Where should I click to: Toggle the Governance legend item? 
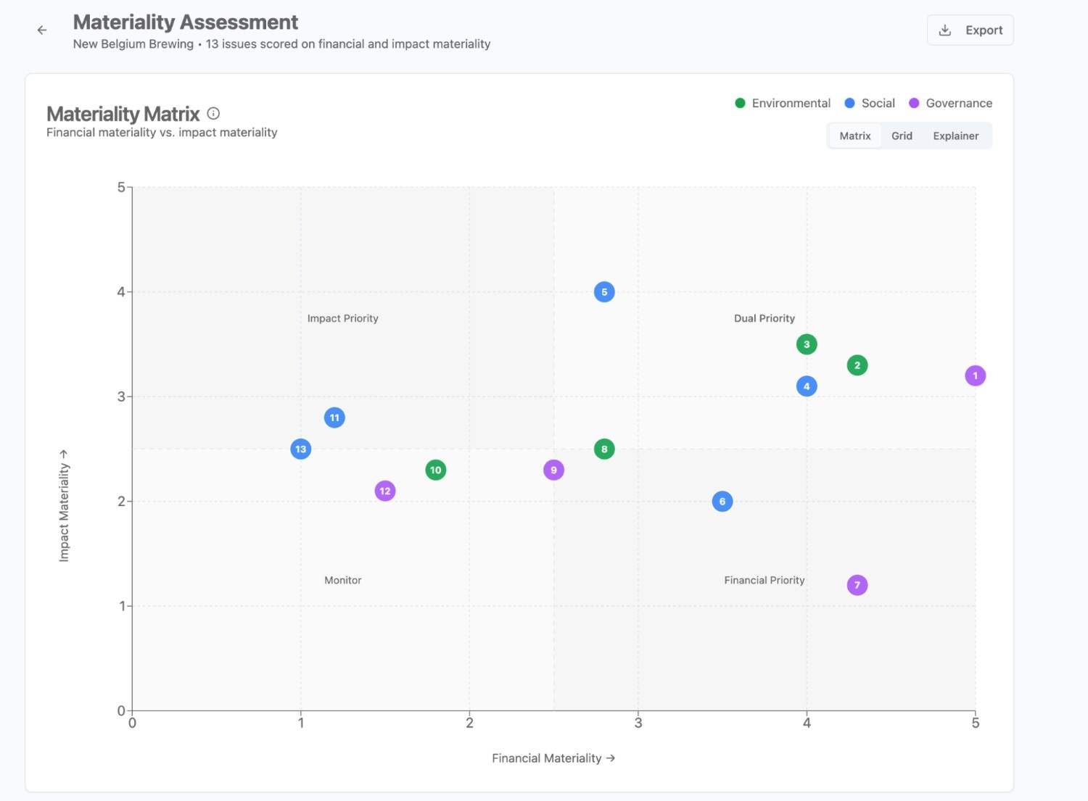(x=950, y=103)
